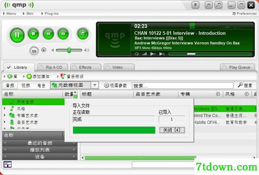The height and width of the screenshot is (175, 259).
Task: Adjust the volume slider knob
Action: 69,50
